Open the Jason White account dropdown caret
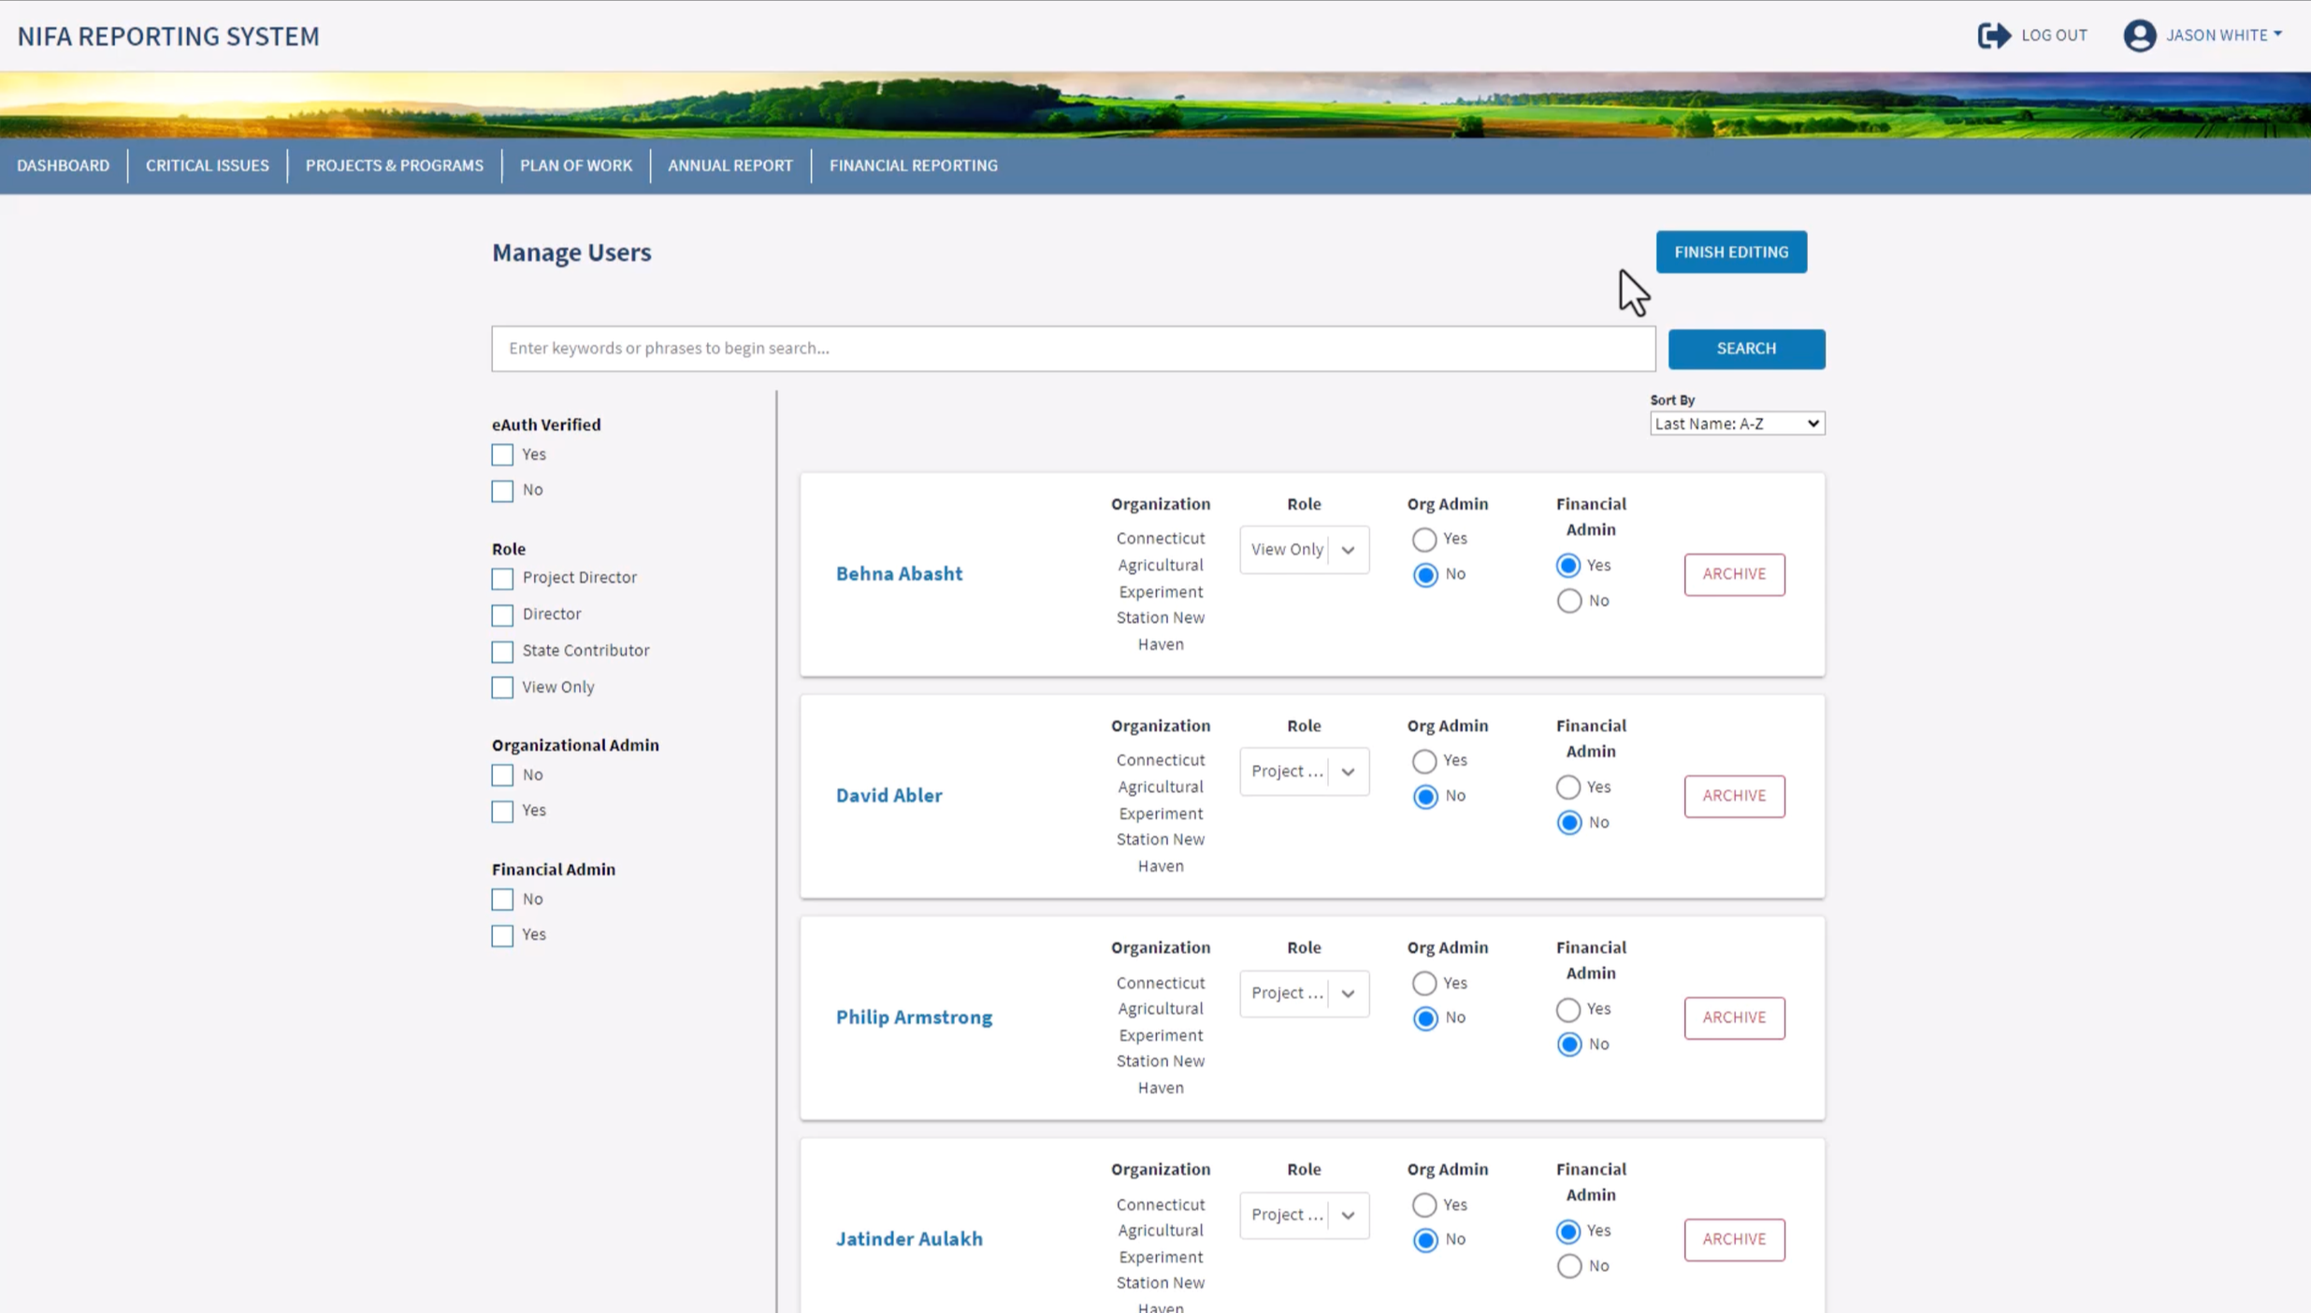Viewport: 2311px width, 1313px height. [x=2277, y=34]
